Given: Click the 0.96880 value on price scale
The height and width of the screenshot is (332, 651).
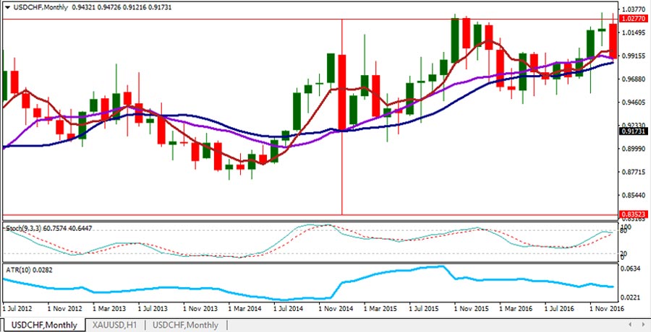Looking at the screenshot, I should 634,79.
